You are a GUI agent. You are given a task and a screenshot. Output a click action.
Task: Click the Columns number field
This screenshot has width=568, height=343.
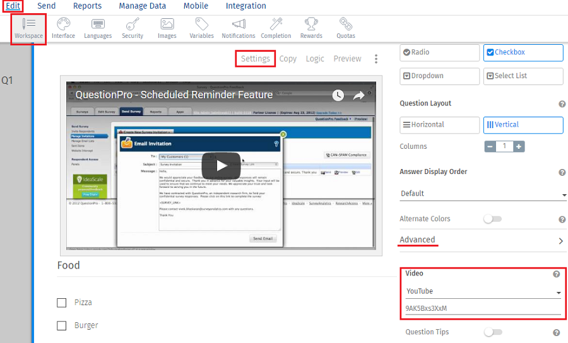[x=504, y=146]
